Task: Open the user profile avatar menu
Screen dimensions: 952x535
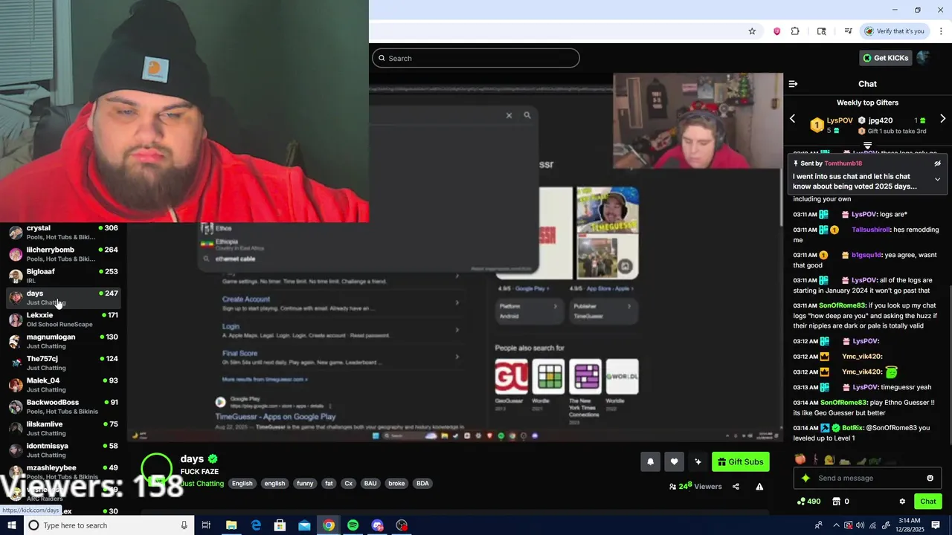Action: [x=923, y=58]
